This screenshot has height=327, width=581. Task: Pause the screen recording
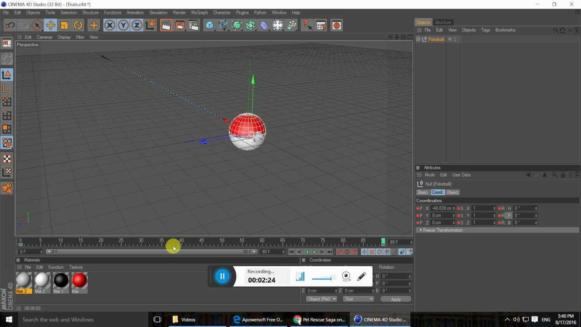coord(222,276)
